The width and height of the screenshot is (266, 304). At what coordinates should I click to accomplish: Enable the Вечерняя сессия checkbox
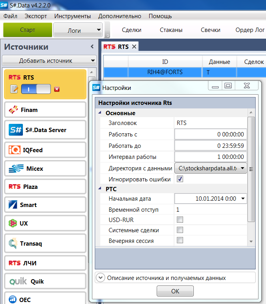180,240
